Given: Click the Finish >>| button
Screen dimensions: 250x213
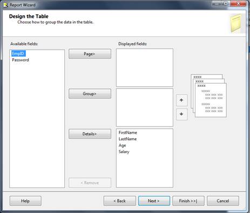Looking at the screenshot, I should (188, 201).
